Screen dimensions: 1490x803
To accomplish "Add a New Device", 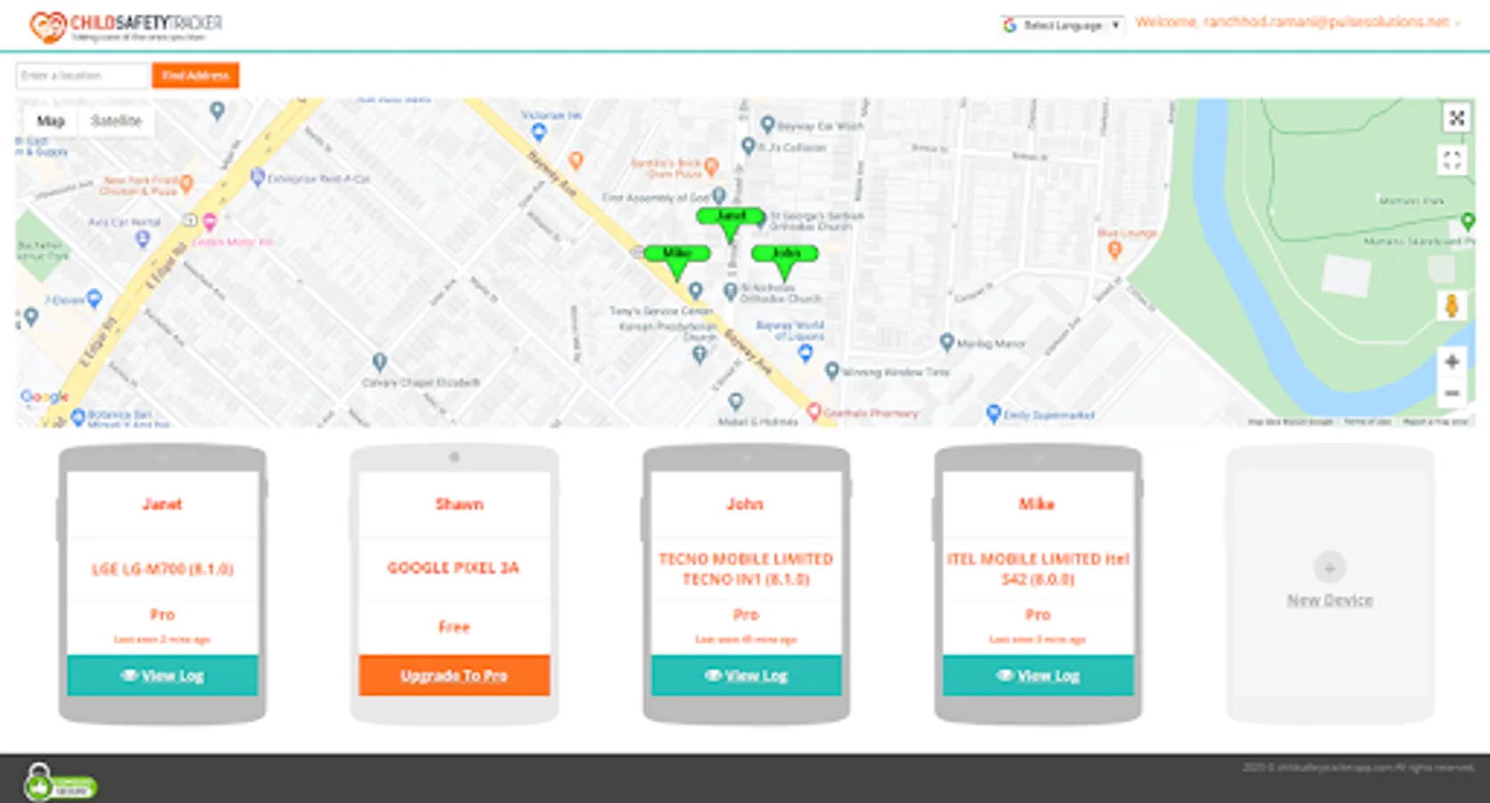I will (1329, 581).
